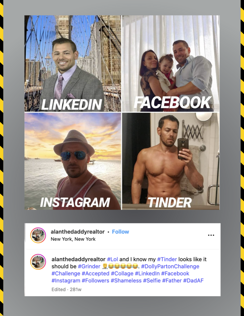Viewport: 244px width, 316px height.
Task: Open the #DollyPartonChallenge hashtag
Action: [x=170, y=266]
